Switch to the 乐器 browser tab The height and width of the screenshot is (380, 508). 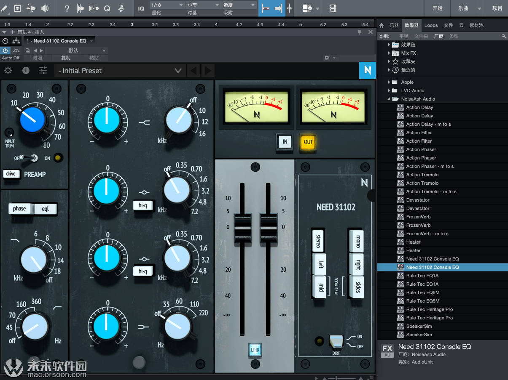click(x=394, y=25)
